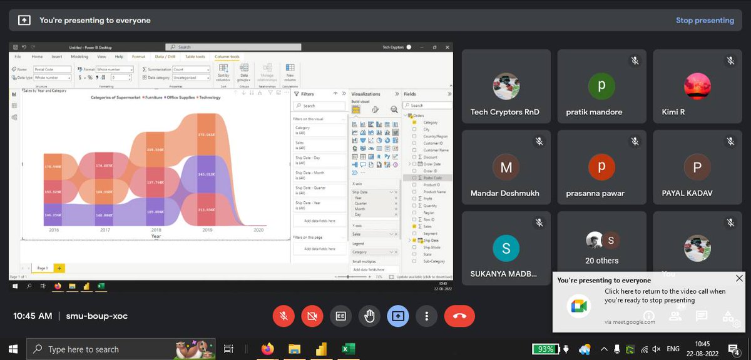Click the present screen button in Meet

click(397, 316)
